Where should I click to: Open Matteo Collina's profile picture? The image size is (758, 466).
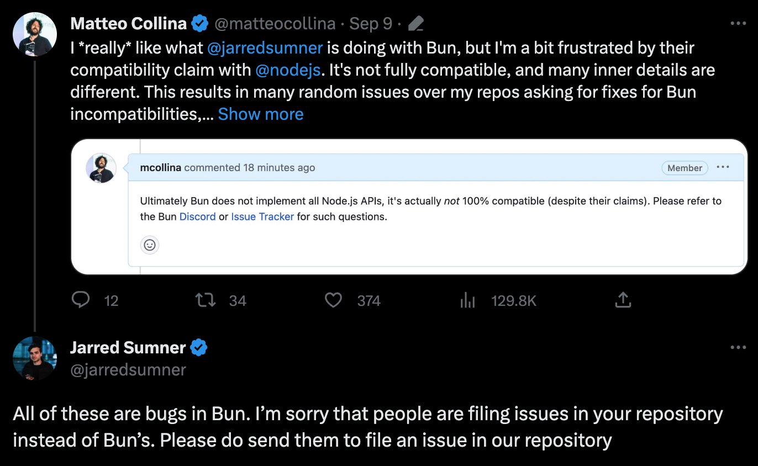point(34,34)
